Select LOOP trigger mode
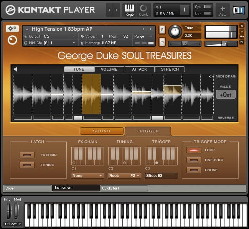Viewport: 249px width, 229px height. [194, 150]
